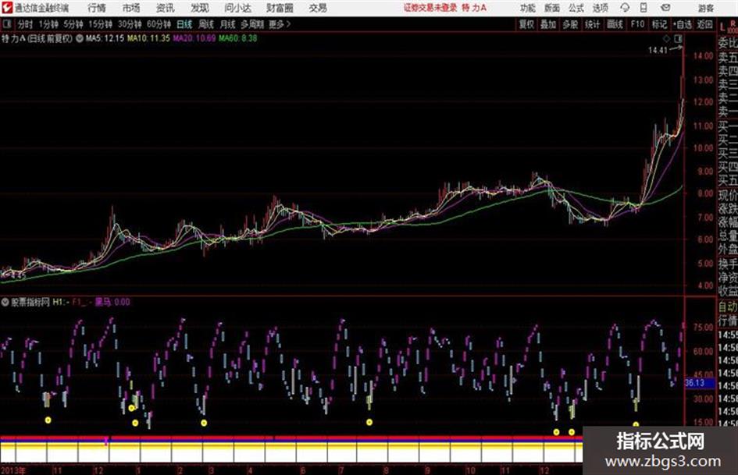The width and height of the screenshot is (738, 475).
Task: Switch to the 5分钟 period tab
Action: click(73, 24)
